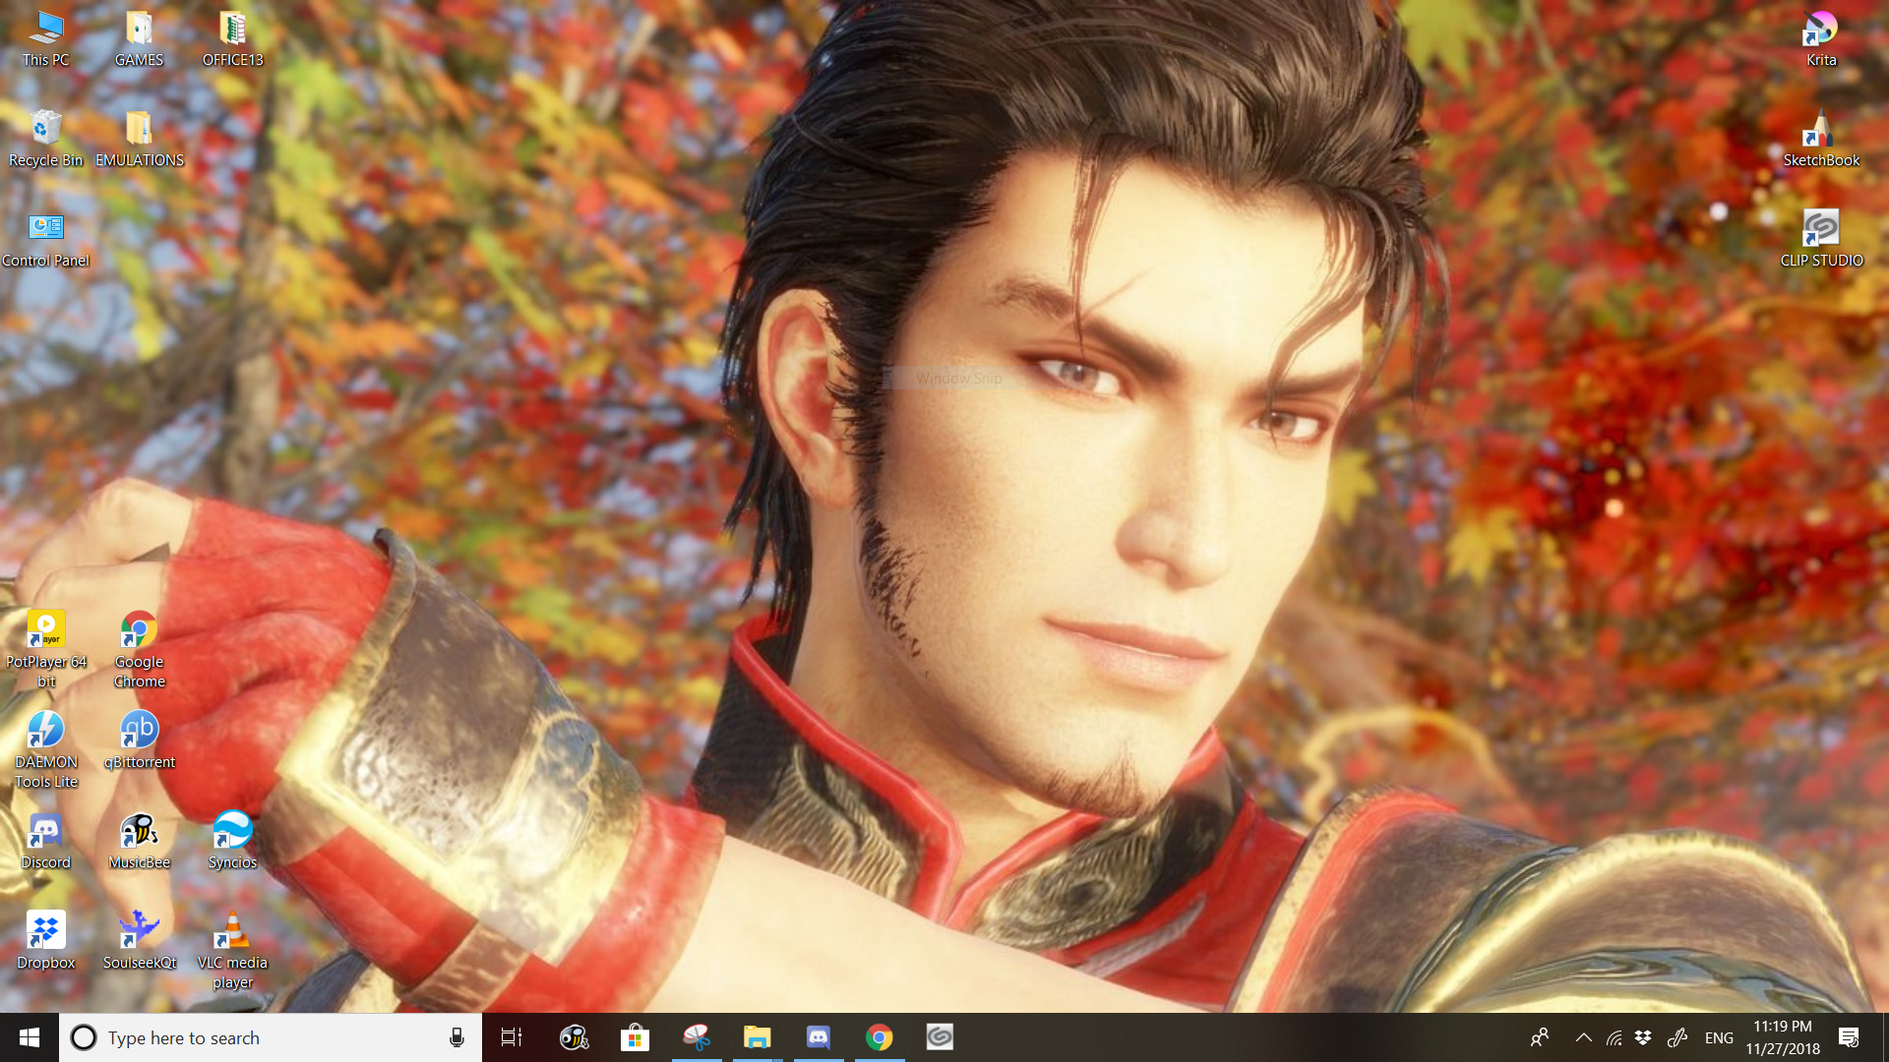Select the EMULATIONS folder icon
Screen dimensions: 1889x1062
[x=139, y=139]
